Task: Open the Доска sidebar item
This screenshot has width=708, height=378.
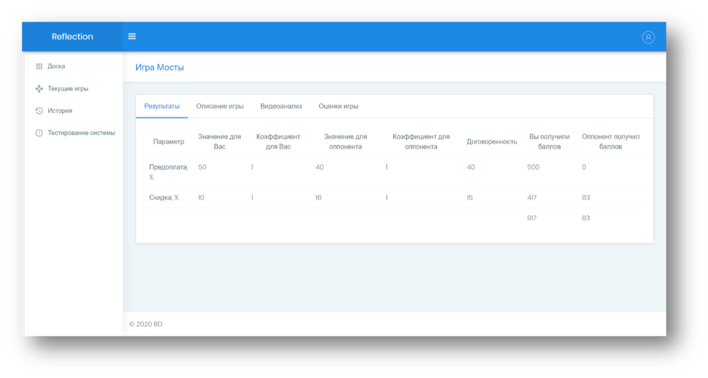Action: (57, 66)
